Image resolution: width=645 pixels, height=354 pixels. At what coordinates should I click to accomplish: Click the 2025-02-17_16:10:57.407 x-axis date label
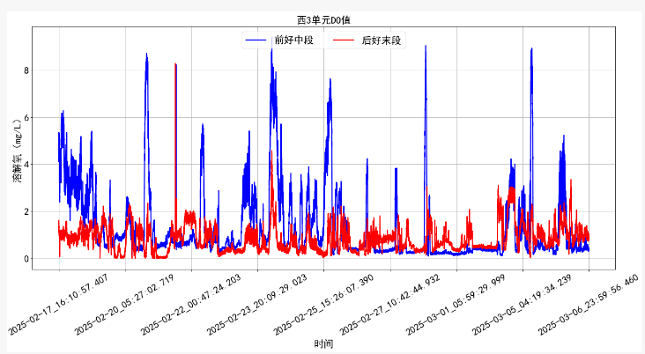(61, 303)
